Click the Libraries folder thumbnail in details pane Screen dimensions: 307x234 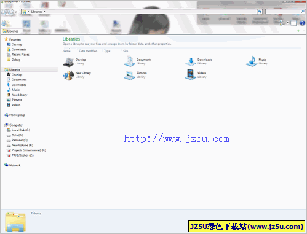[15, 222]
